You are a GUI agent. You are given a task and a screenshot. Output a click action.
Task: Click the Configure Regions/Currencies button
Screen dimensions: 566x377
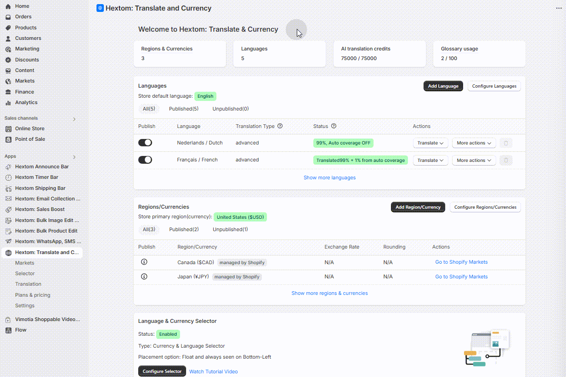485,207
